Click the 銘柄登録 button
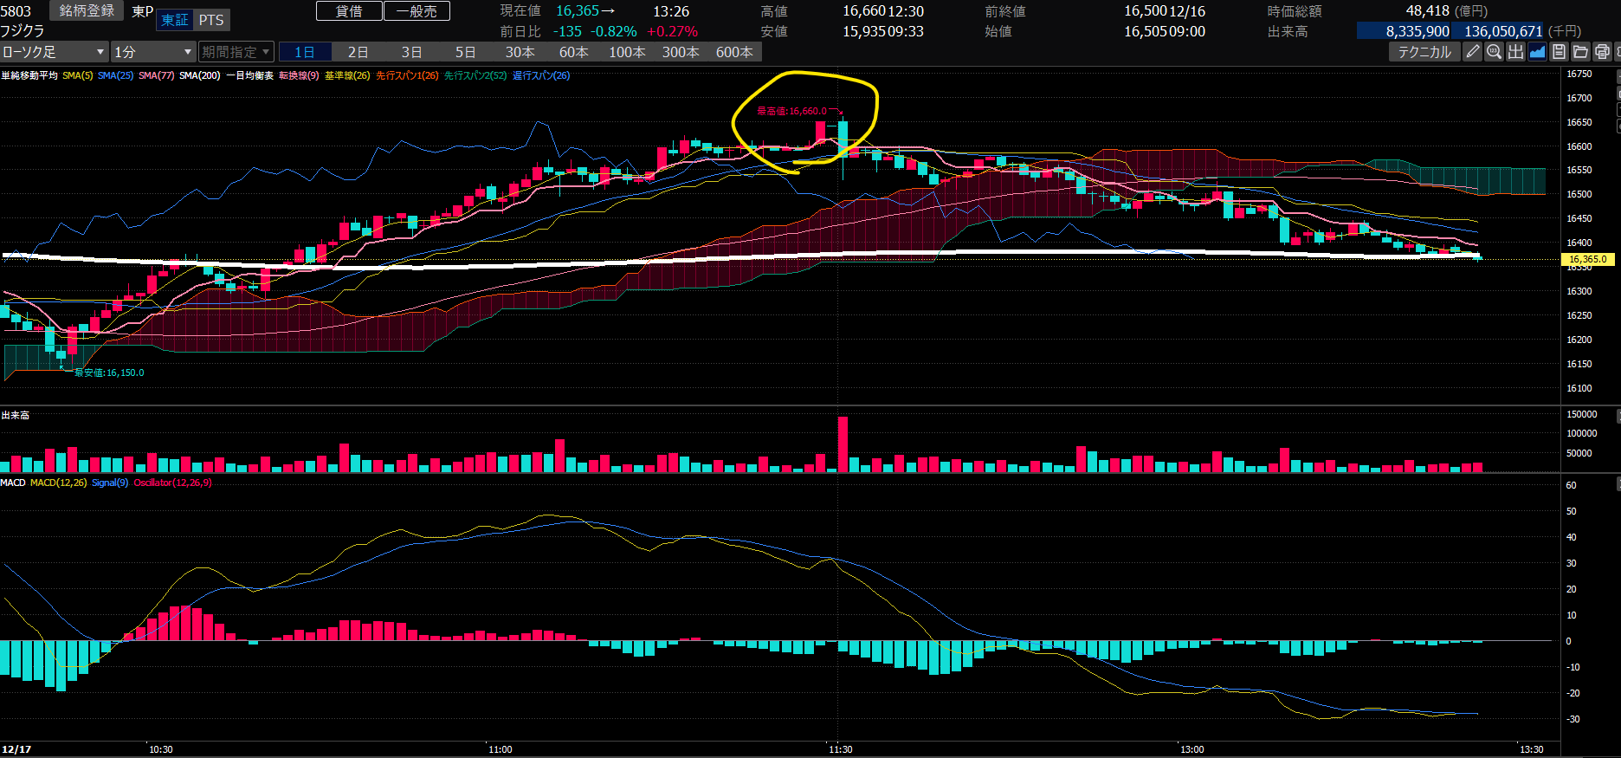Viewport: 1621px width, 758px height. coord(87,11)
